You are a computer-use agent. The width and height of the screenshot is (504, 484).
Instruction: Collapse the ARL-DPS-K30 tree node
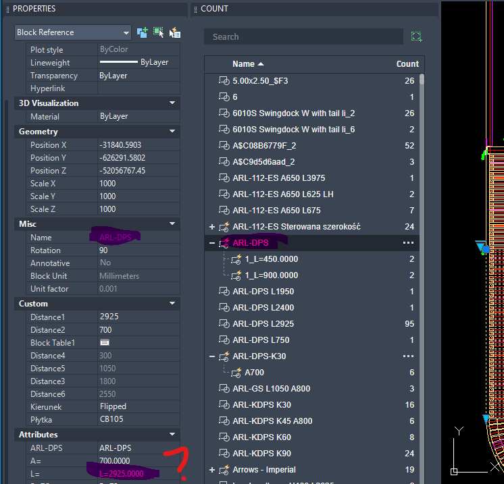[x=212, y=356]
